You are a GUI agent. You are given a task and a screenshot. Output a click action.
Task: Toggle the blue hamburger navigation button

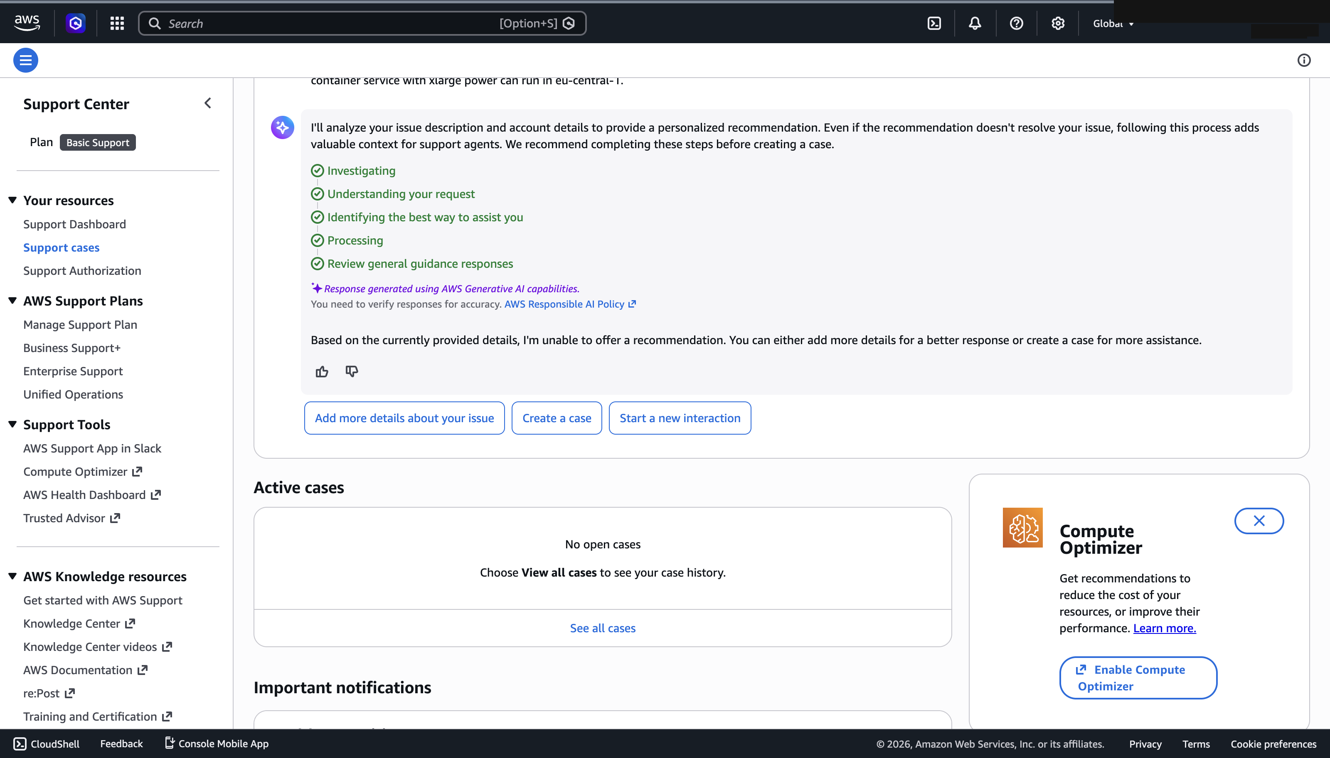pos(25,60)
